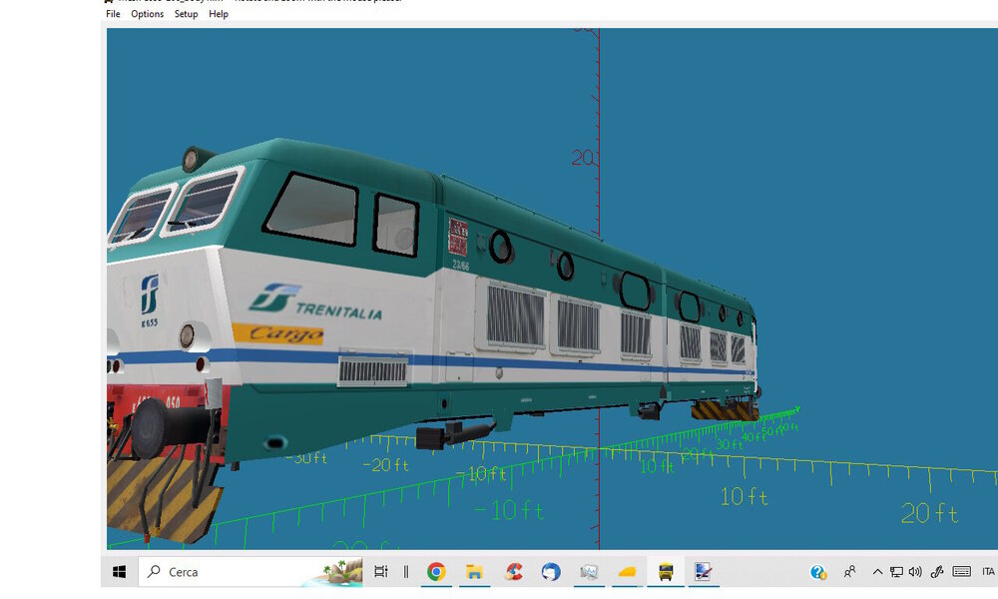Open CCleaner from the taskbar
Viewport: 998px width, 599px height.
click(x=513, y=572)
